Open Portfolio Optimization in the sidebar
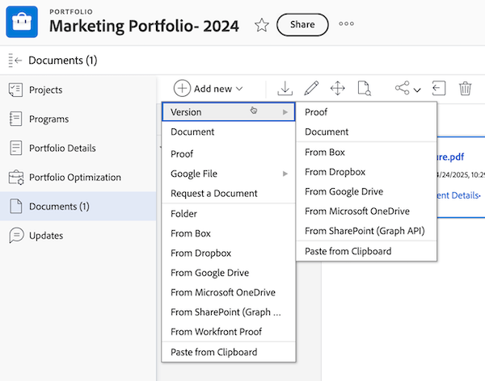This screenshot has width=485, height=381. (x=74, y=178)
